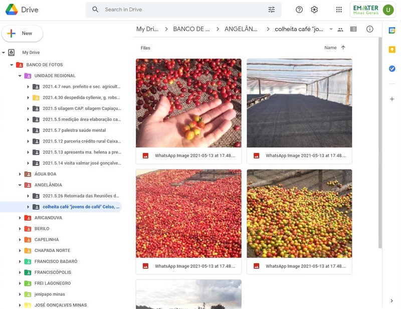Reverse sort direction arrow beside Name
This screenshot has width=401, height=309.
[x=343, y=47]
